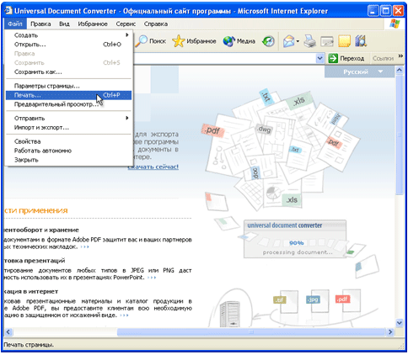Image resolution: width=408 pixels, height=355 pixels.
Task: Open the Правка menu in menu bar
Action: (40, 24)
